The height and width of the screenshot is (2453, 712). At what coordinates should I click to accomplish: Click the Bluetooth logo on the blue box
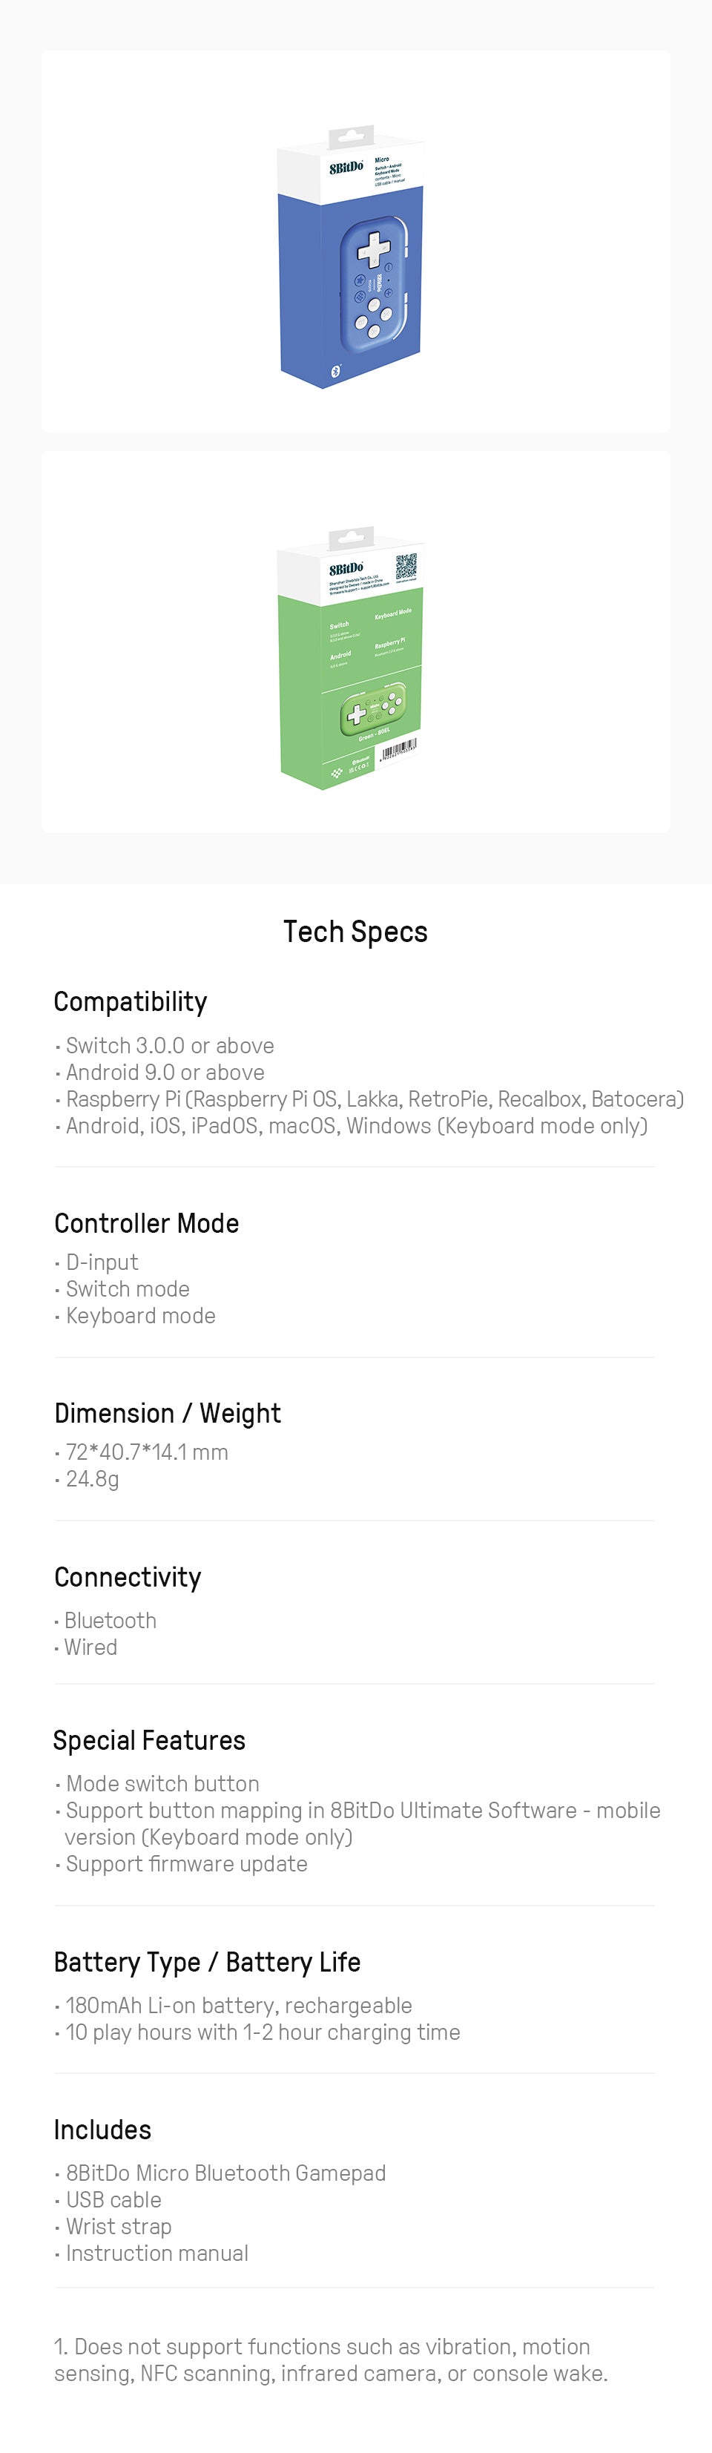(x=335, y=372)
